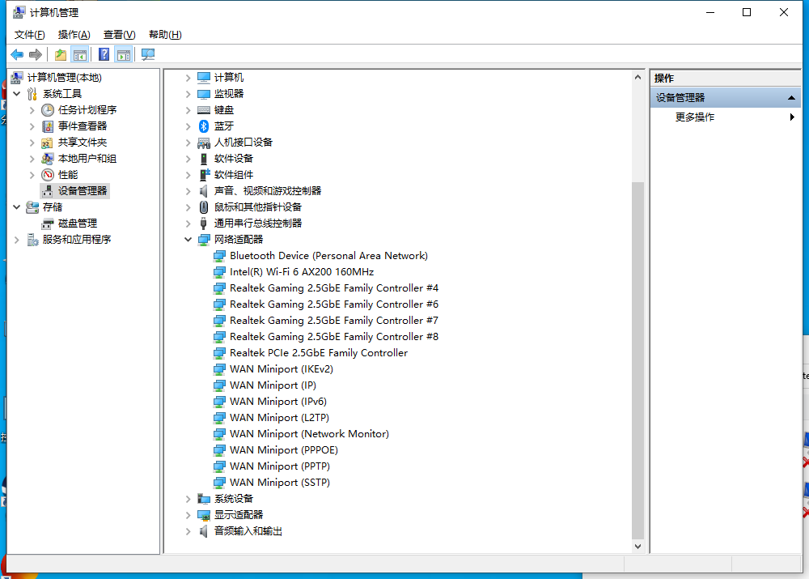Viewport: 809px width, 579px height.
Task: Open the 查看 menu
Action: 118,34
